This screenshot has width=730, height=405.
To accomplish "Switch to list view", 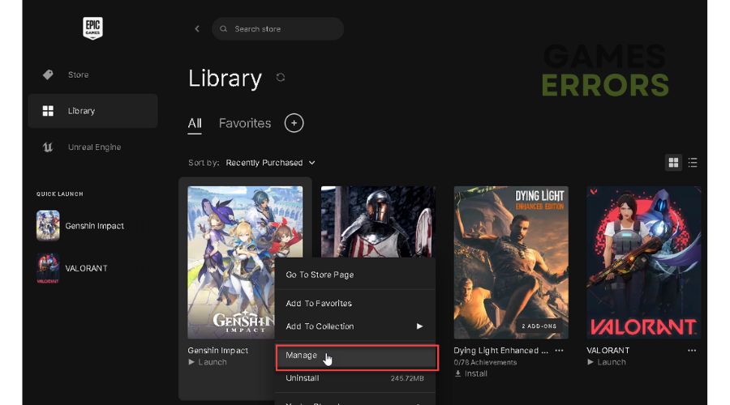I will coord(693,162).
